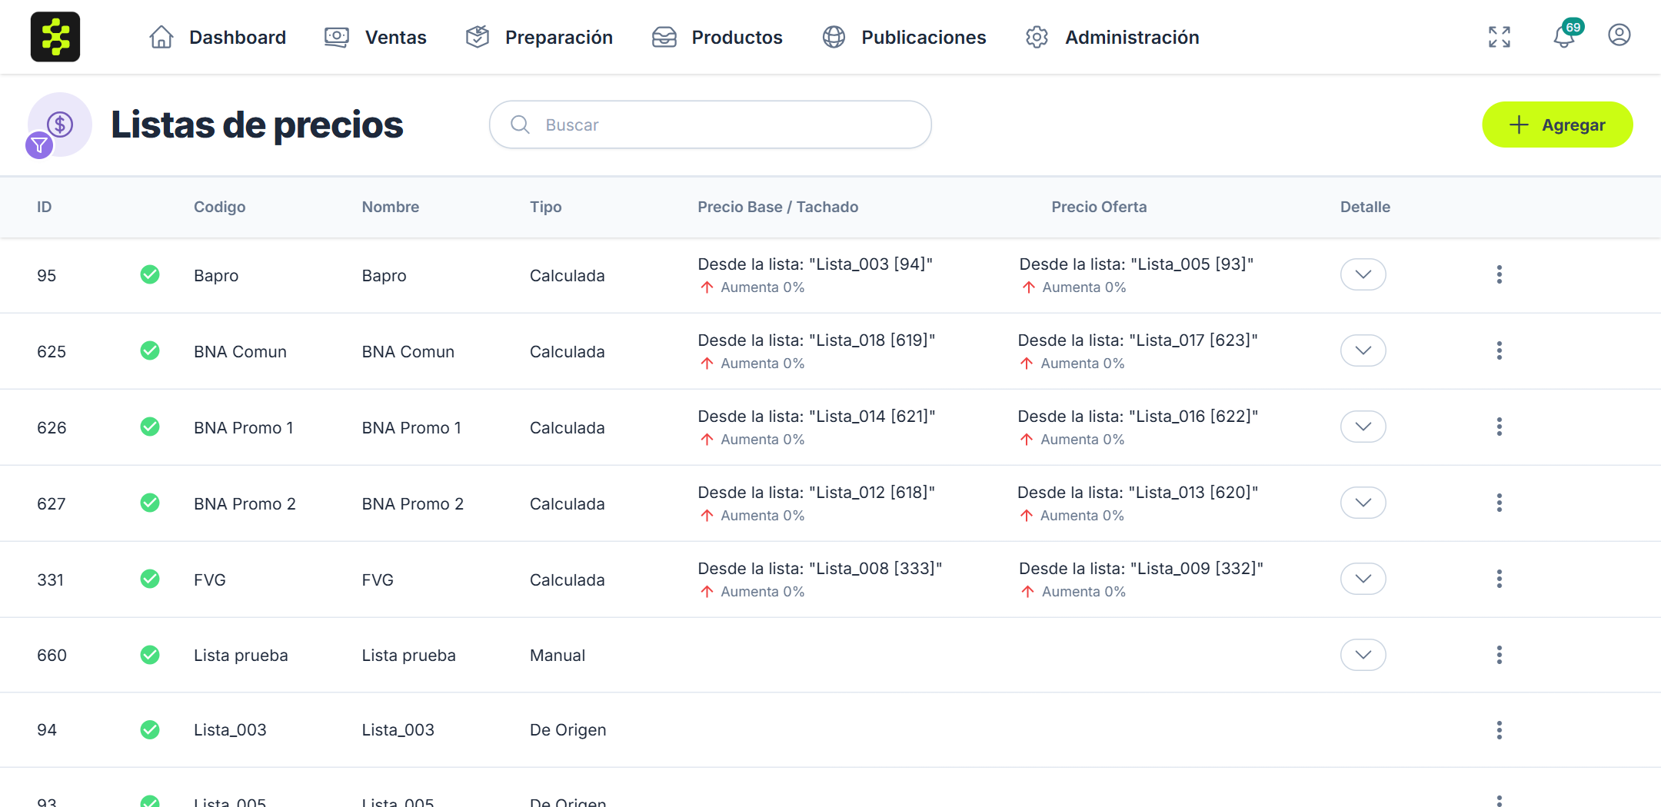Image resolution: width=1661 pixels, height=807 pixels.
Task: Open row options for FVG
Action: pos(1500,579)
